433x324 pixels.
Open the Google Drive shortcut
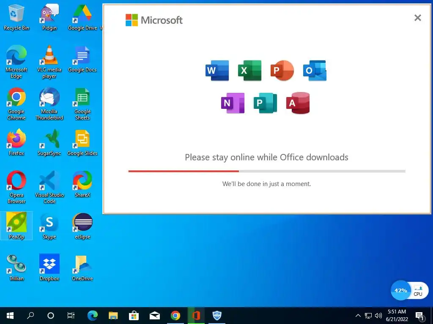coord(82,17)
